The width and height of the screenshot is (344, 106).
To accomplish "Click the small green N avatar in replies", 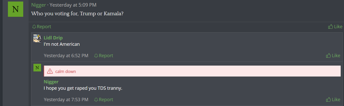I will coord(37,68).
